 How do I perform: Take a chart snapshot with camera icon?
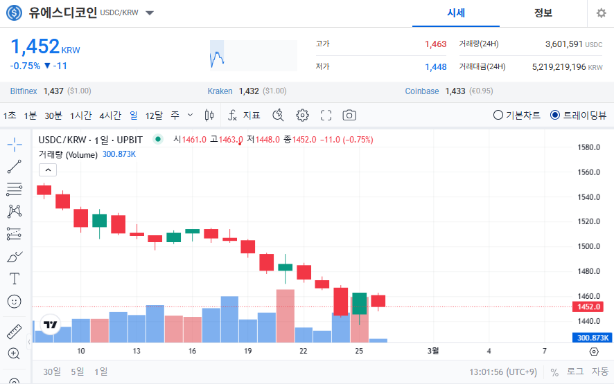coord(349,116)
